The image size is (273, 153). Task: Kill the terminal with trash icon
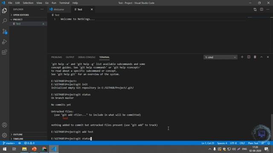[x=255, y=57]
